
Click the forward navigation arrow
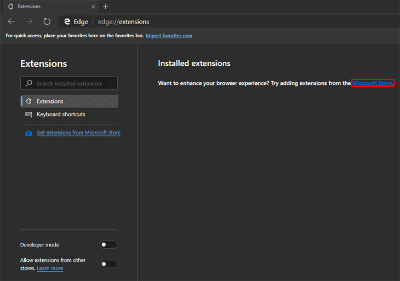[x=29, y=21]
